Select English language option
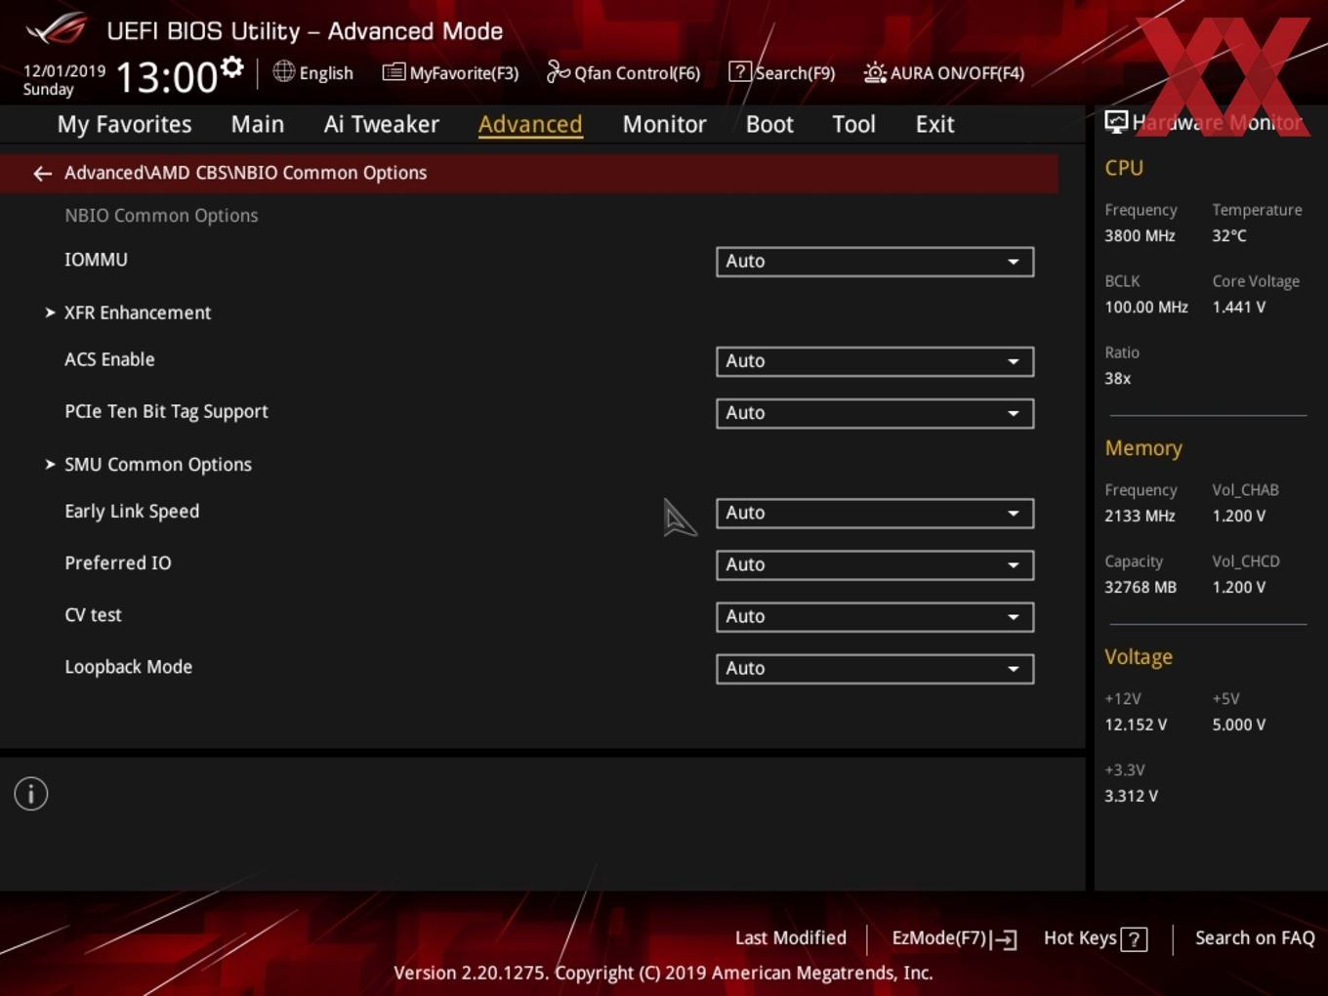1328x996 pixels. pyautogui.click(x=326, y=73)
